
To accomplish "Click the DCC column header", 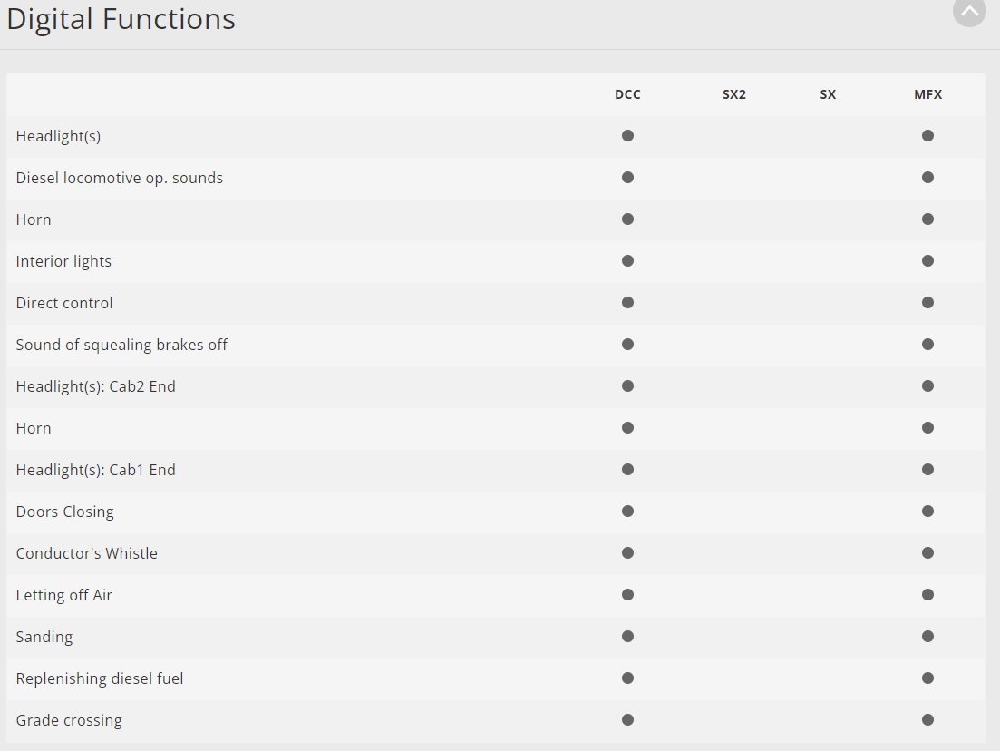I will (627, 94).
